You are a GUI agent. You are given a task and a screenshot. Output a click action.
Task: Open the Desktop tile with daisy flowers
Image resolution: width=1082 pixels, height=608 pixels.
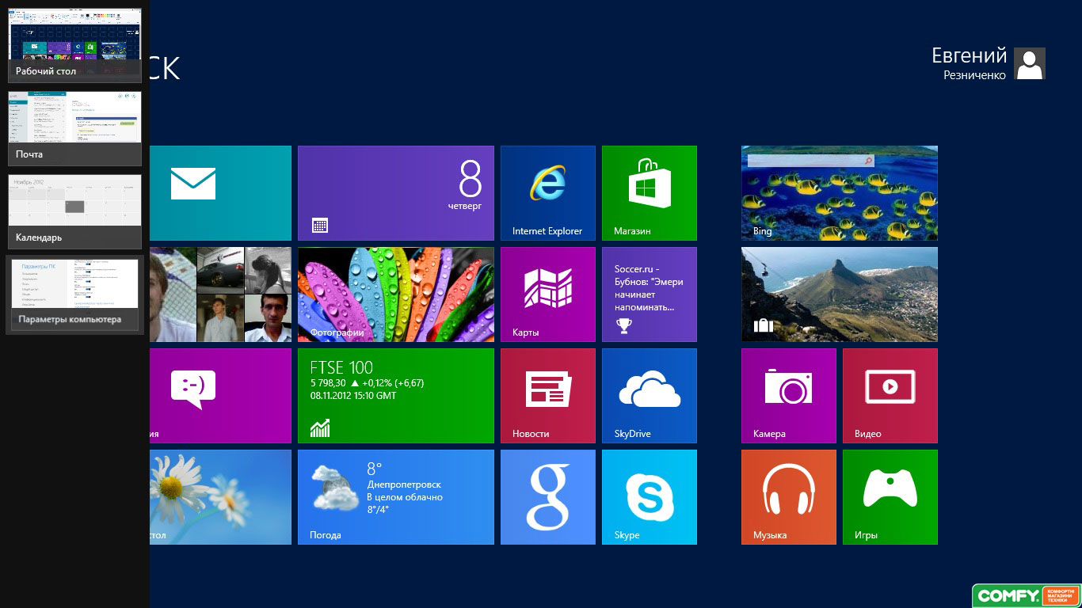(x=220, y=497)
